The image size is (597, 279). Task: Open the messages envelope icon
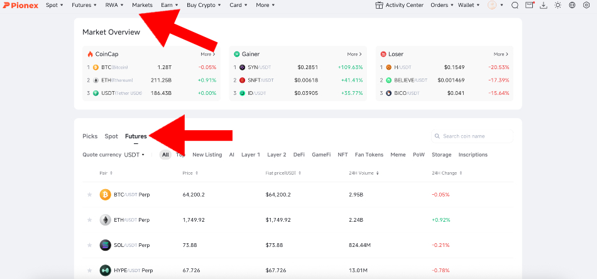[529, 5]
